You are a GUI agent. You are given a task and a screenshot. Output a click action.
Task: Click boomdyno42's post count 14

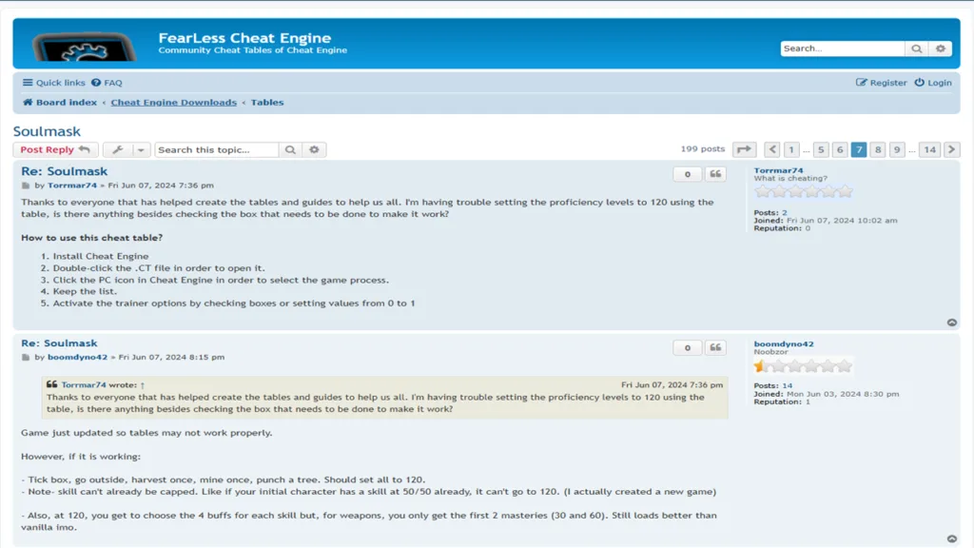point(787,386)
